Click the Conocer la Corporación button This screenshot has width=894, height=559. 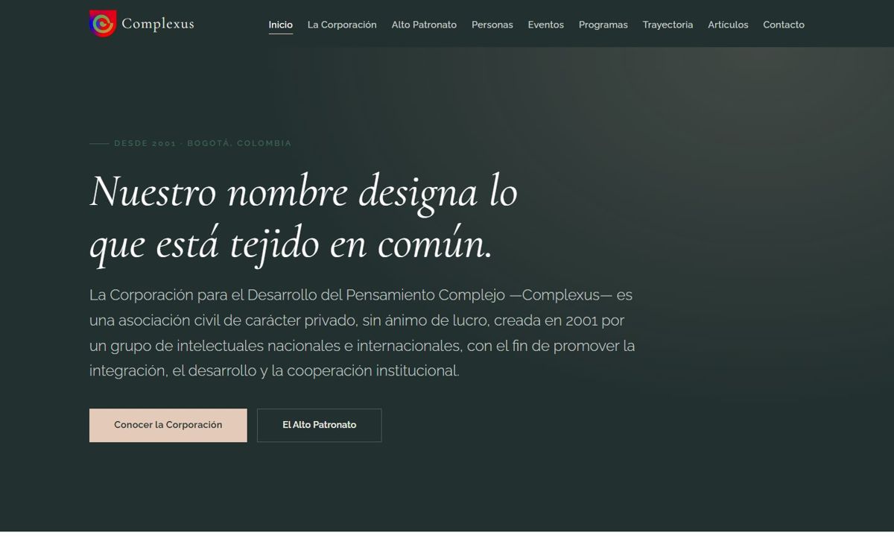[168, 425]
